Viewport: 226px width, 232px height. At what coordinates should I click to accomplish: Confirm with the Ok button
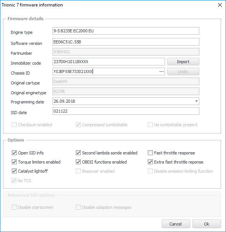(207, 224)
